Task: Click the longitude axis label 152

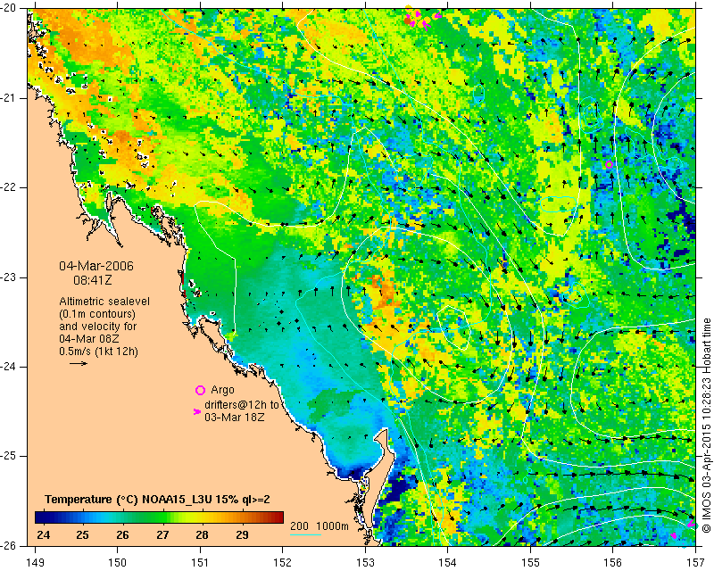Action: [283, 562]
